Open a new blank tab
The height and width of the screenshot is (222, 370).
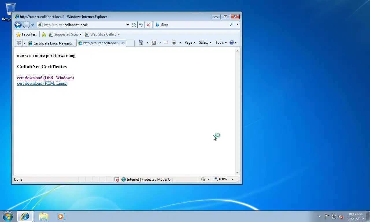click(x=130, y=43)
